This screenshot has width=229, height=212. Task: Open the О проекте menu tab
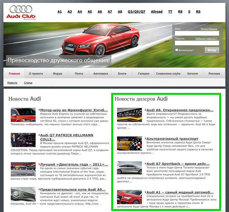click(36, 74)
